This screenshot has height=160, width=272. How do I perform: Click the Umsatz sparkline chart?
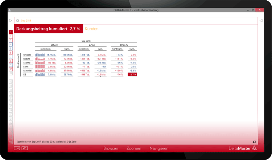[x=40, y=55]
